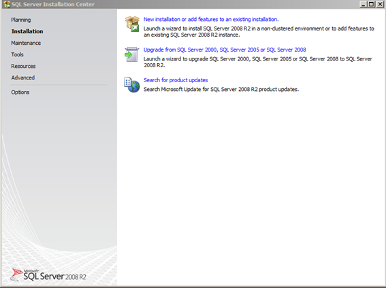Open the Planning section
Screen dimensions: 386x288
21,20
